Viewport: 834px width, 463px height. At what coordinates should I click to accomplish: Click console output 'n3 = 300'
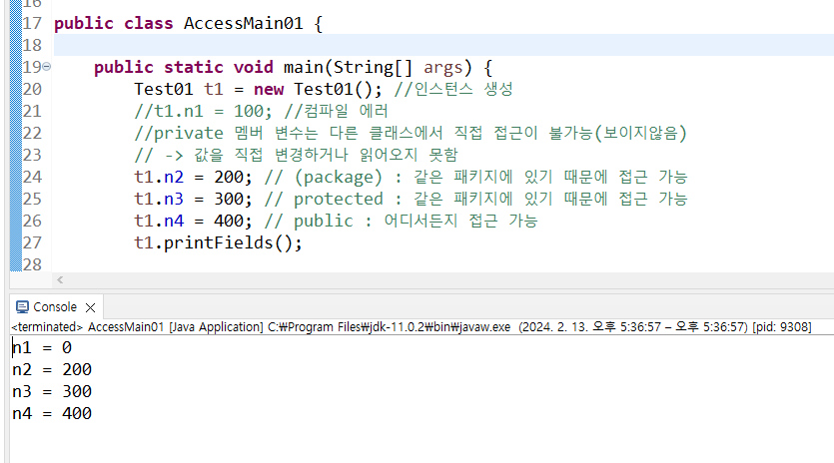[52, 391]
